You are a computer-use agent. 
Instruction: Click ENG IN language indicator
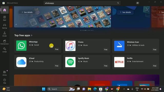coord(137,89)
